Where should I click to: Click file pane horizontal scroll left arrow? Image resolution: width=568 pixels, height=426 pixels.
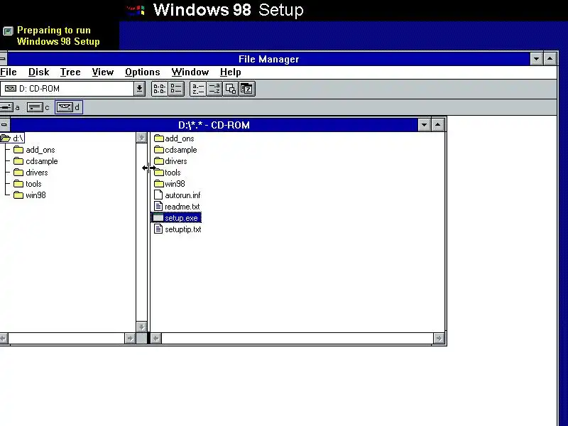155,339
